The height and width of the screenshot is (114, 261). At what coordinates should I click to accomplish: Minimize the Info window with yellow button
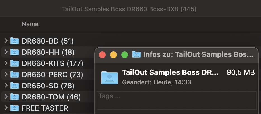point(113,54)
